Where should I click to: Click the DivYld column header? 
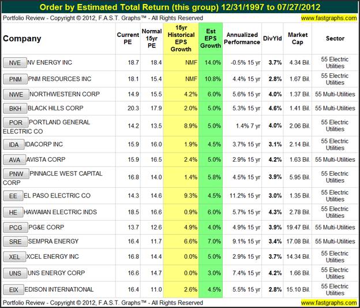(272, 38)
